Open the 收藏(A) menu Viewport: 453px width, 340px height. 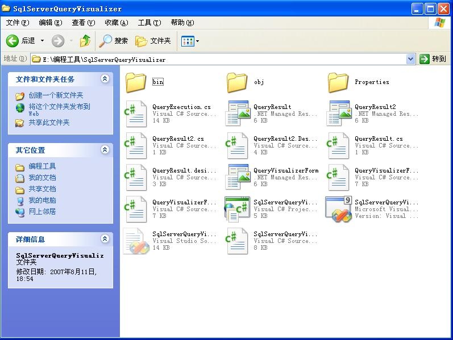point(117,23)
